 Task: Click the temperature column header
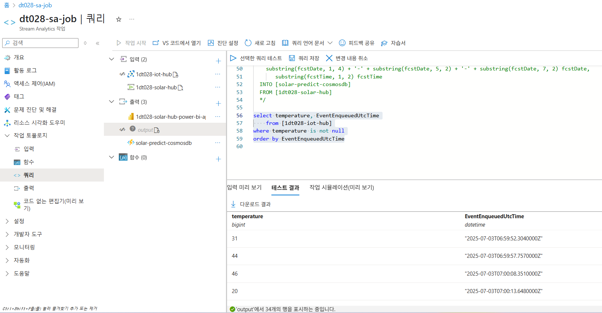(247, 216)
